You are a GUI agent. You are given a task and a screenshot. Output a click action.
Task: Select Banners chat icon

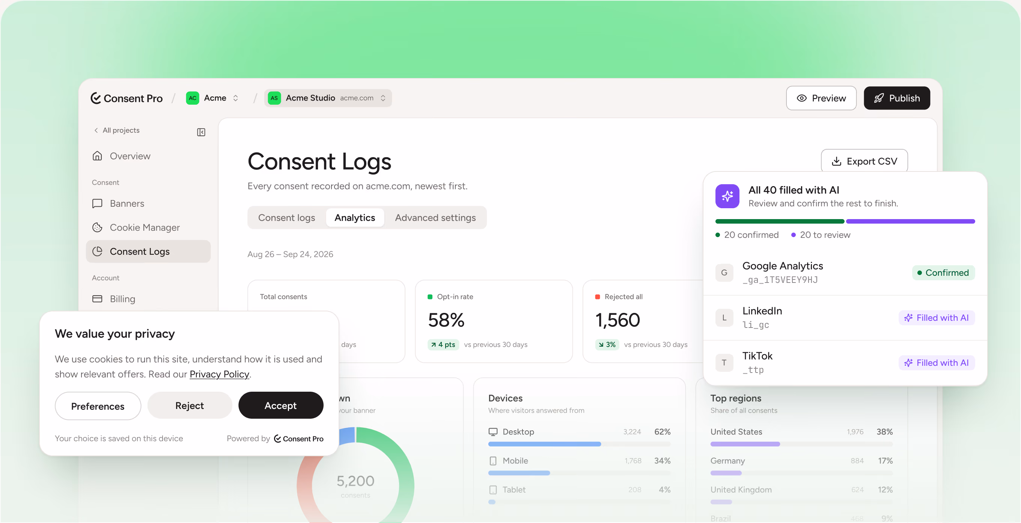point(97,203)
